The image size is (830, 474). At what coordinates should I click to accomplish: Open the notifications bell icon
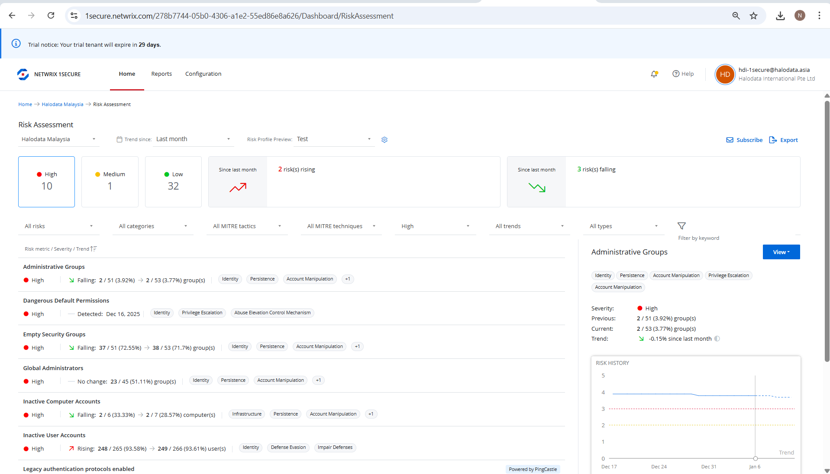click(654, 74)
